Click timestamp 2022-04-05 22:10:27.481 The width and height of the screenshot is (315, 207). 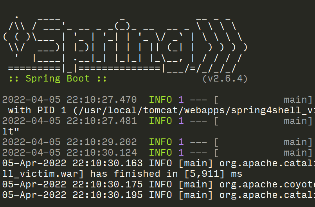coord(70,121)
